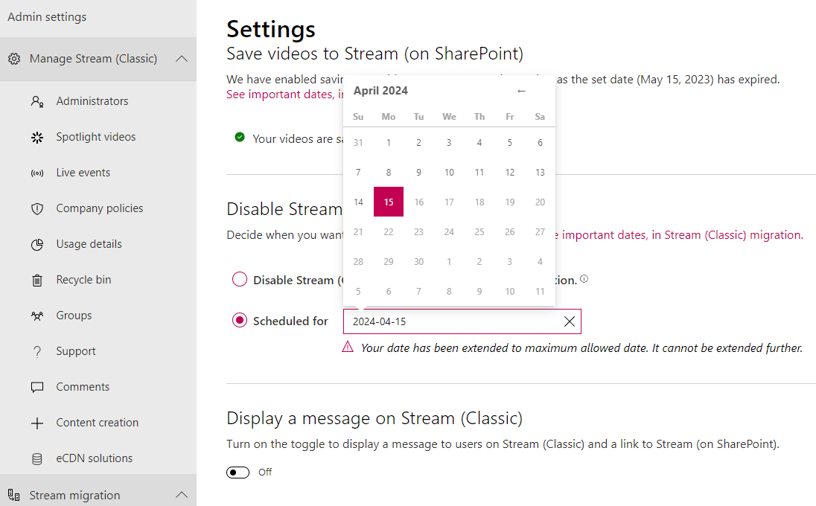Select the Disable Stream (Classic) radio button
This screenshot has width=816, height=506.
(240, 280)
